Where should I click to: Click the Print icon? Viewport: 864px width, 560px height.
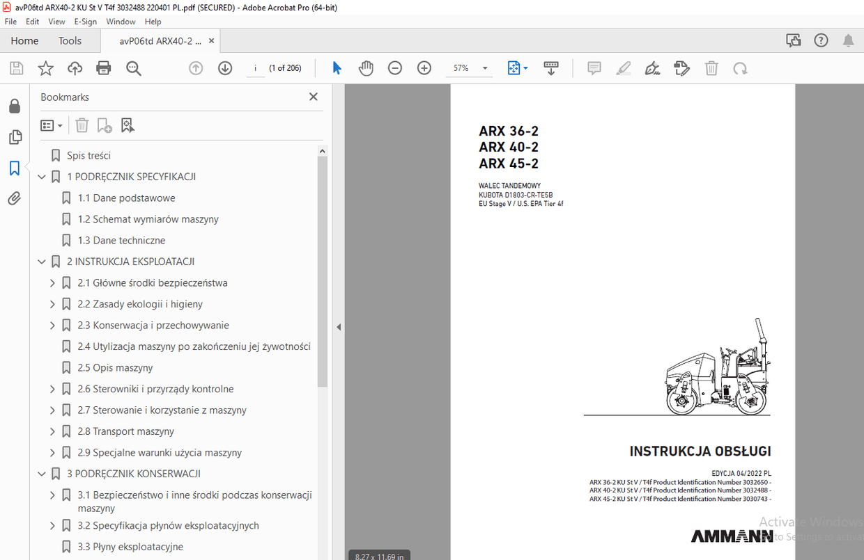click(x=103, y=67)
